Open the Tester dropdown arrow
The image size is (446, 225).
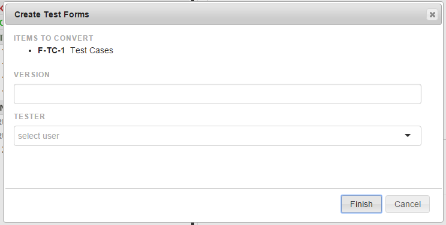pos(408,135)
